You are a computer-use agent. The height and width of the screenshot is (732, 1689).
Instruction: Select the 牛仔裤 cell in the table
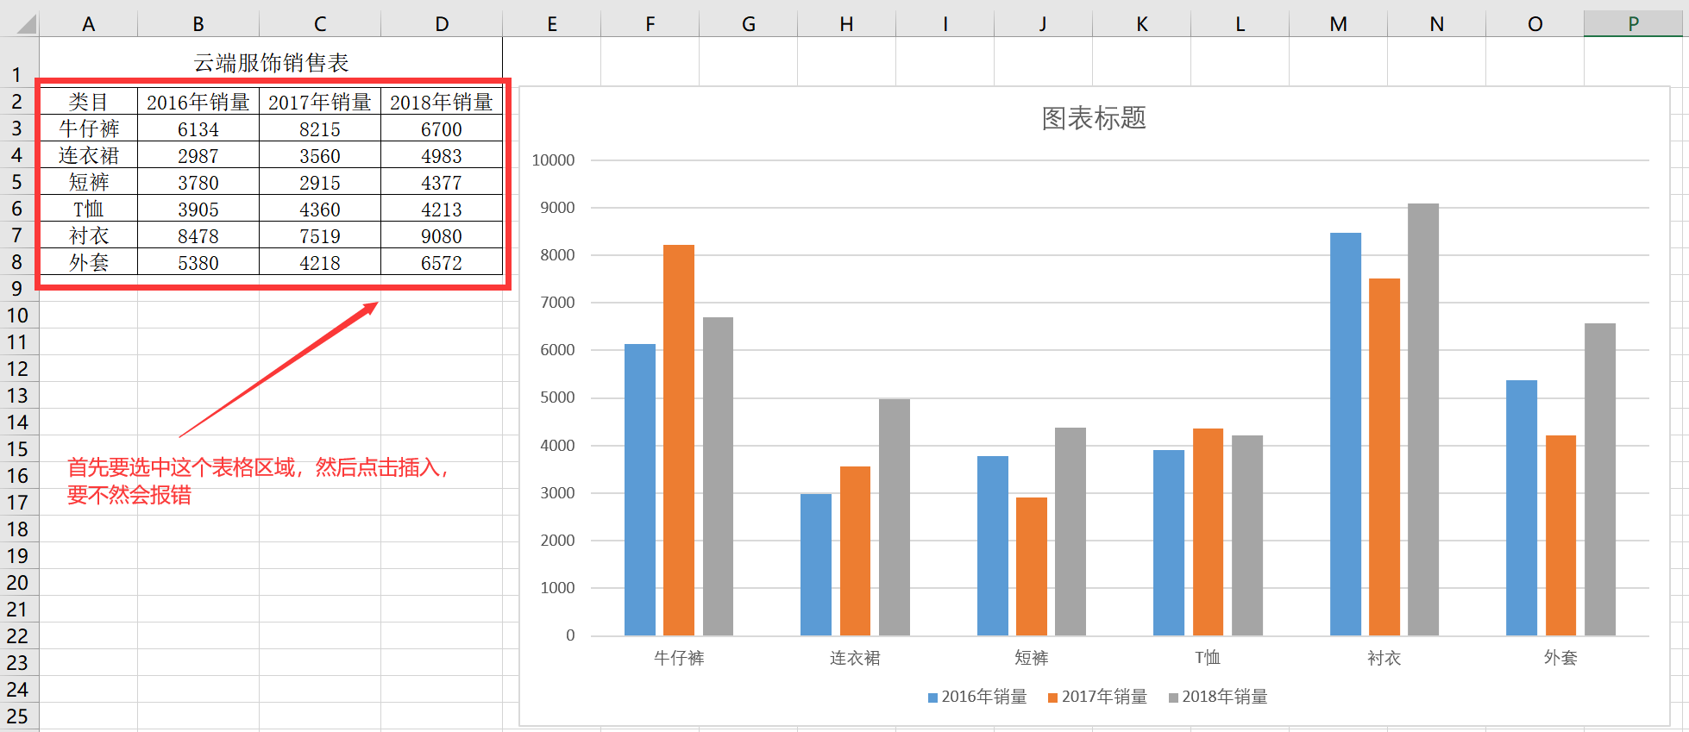coord(89,128)
